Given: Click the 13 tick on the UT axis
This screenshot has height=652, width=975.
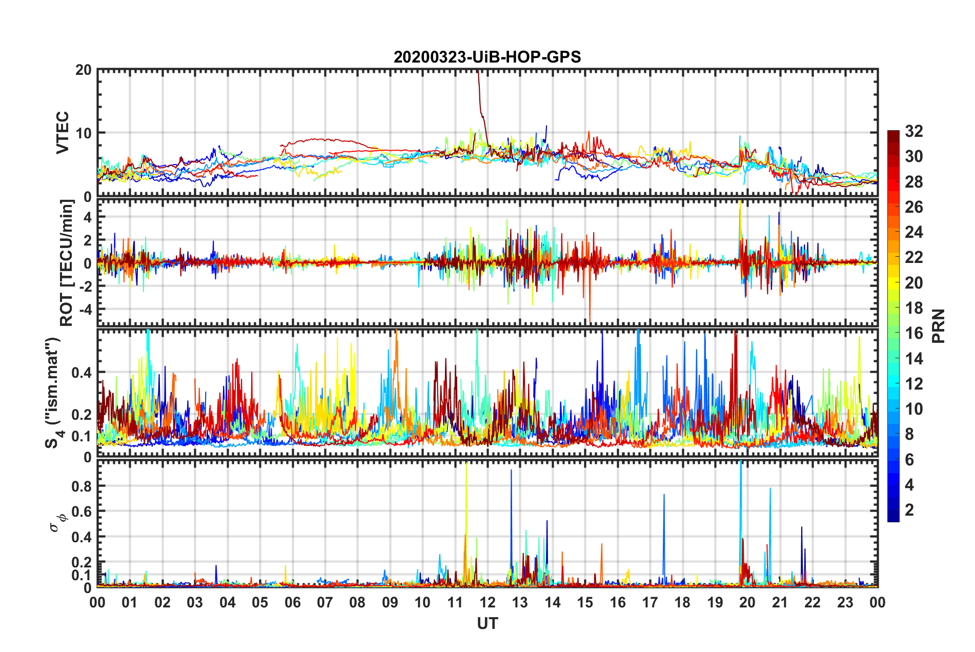Looking at the screenshot, I should 520,602.
